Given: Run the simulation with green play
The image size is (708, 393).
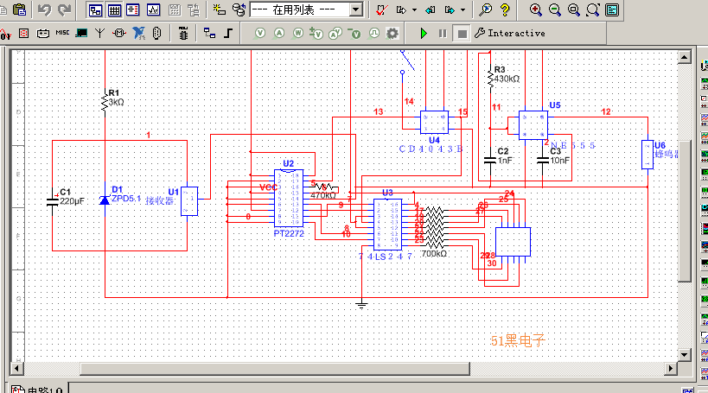Looking at the screenshot, I should [x=424, y=34].
